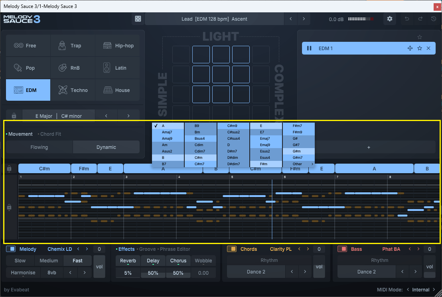
Task: Lock the key signature padlock
Action: tap(14, 116)
